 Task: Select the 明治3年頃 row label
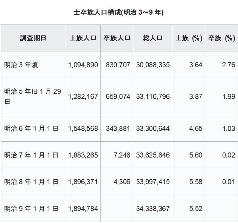21,65
